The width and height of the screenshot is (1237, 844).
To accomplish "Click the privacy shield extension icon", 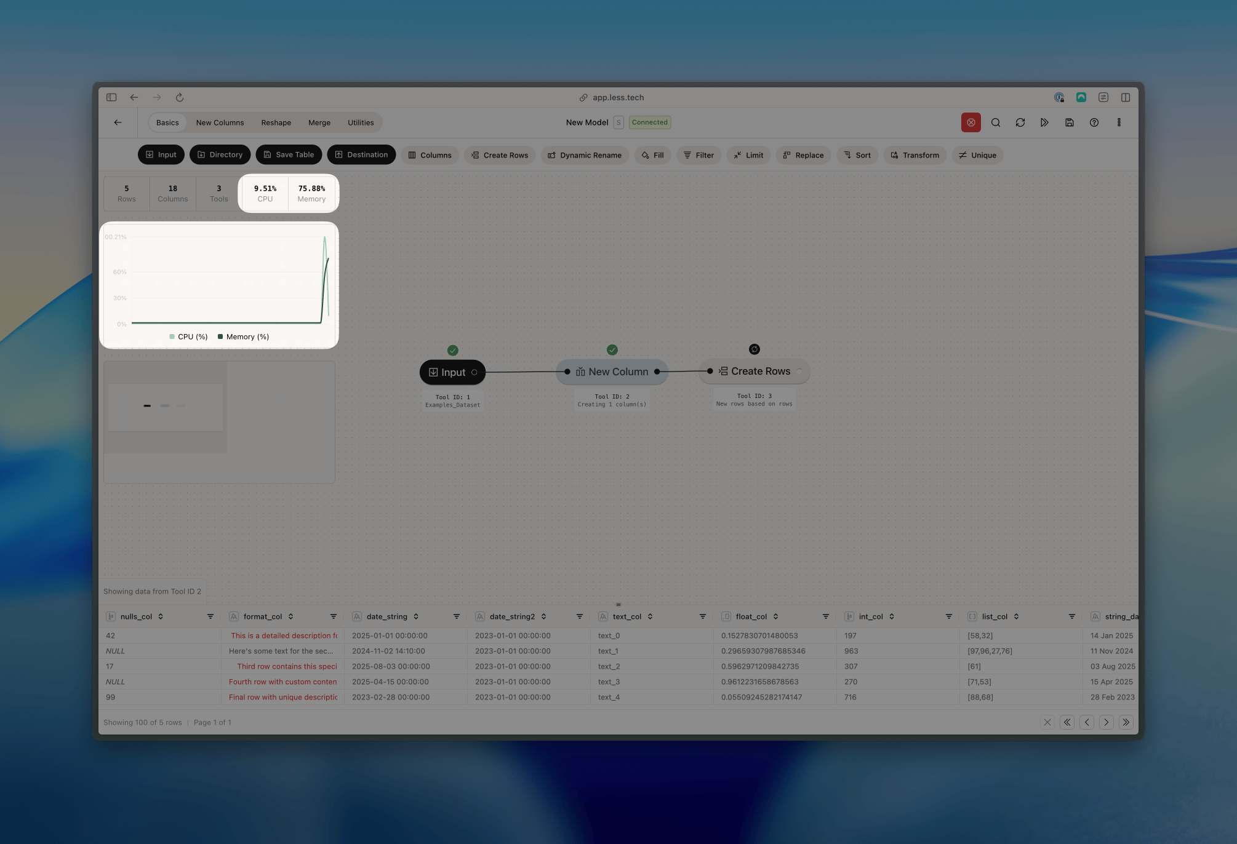I will [1059, 97].
